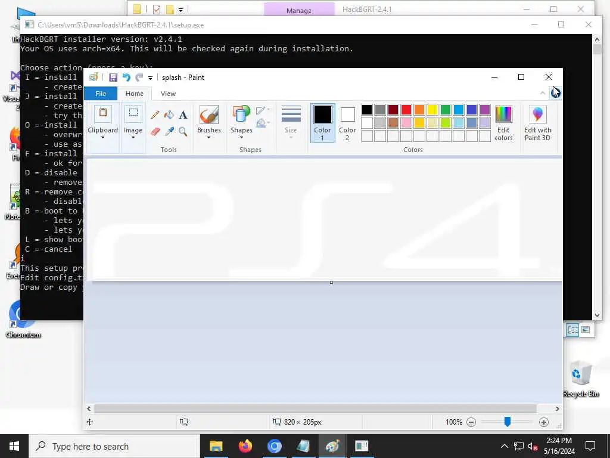Screen dimensions: 610x458
Task: Pick the green color swatch
Action: (x=446, y=110)
